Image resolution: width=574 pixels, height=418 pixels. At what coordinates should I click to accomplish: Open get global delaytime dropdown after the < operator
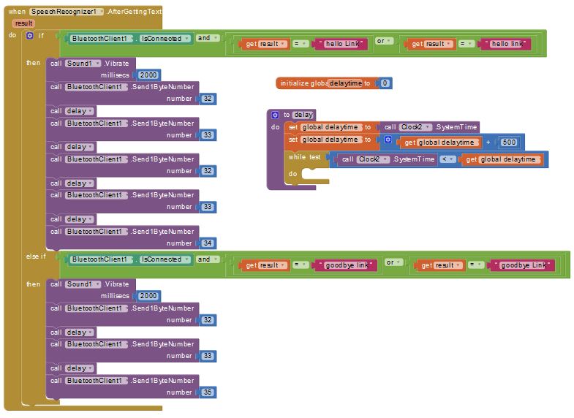[510, 159]
